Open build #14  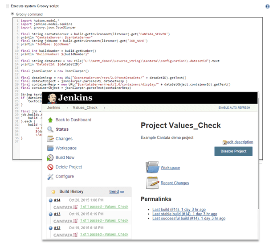[x=57, y=200]
